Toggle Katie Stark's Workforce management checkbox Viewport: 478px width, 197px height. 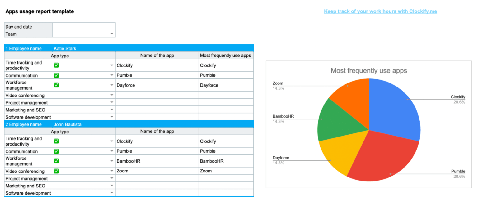[x=56, y=85]
